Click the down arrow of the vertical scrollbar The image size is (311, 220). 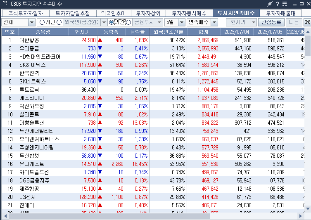pyautogui.click(x=308, y=208)
